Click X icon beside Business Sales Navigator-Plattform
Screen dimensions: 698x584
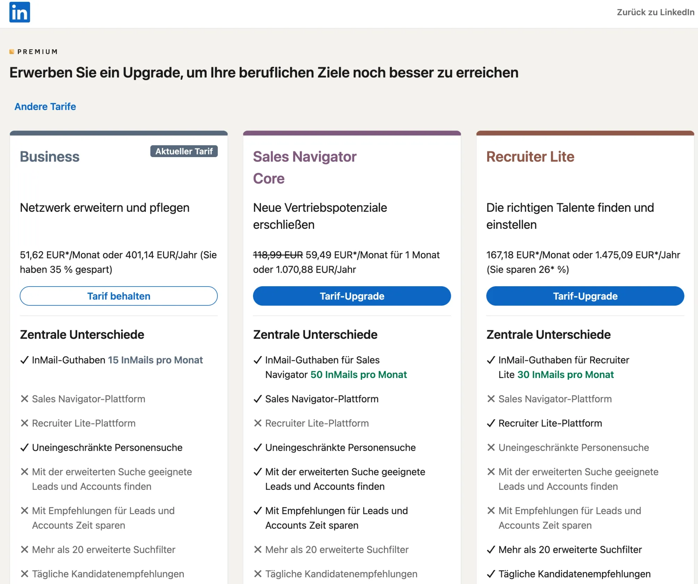click(x=24, y=399)
